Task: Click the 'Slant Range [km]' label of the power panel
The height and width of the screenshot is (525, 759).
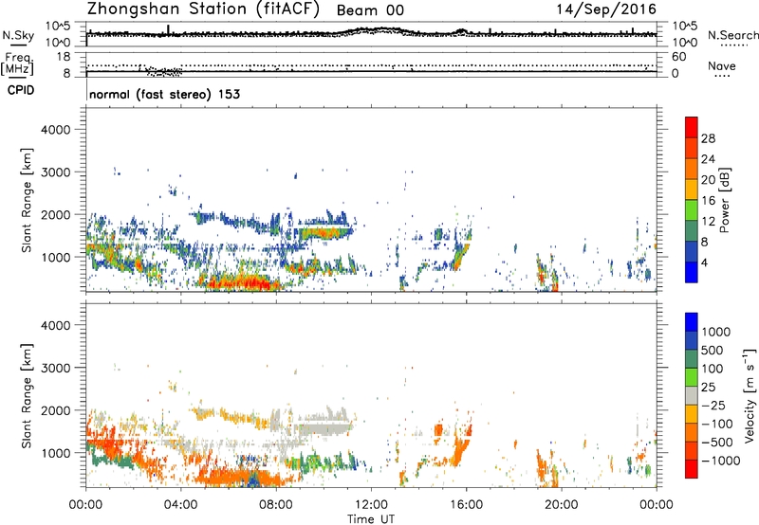Action: 27,200
